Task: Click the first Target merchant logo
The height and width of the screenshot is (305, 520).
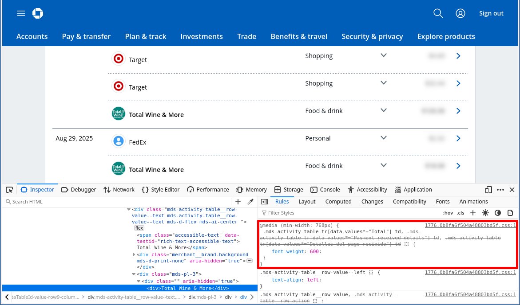Action: coord(119,59)
